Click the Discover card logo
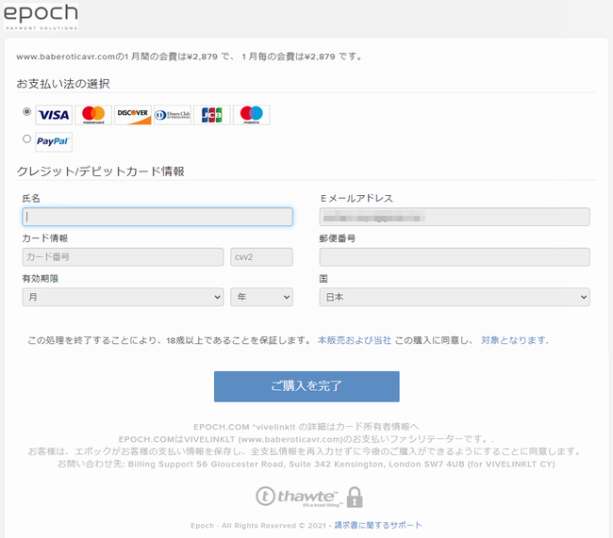613x538 pixels. [133, 115]
